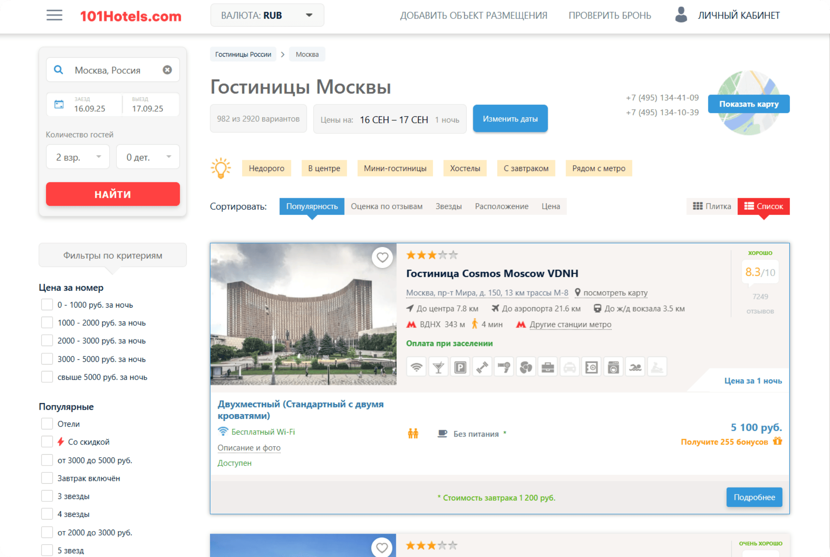The image size is (830, 557).
Task: Clear the Москва, Россия search field
Action: coord(167,70)
